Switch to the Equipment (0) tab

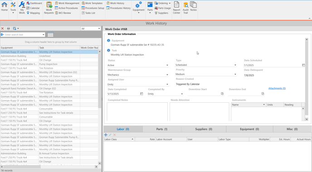pyautogui.click(x=249, y=129)
